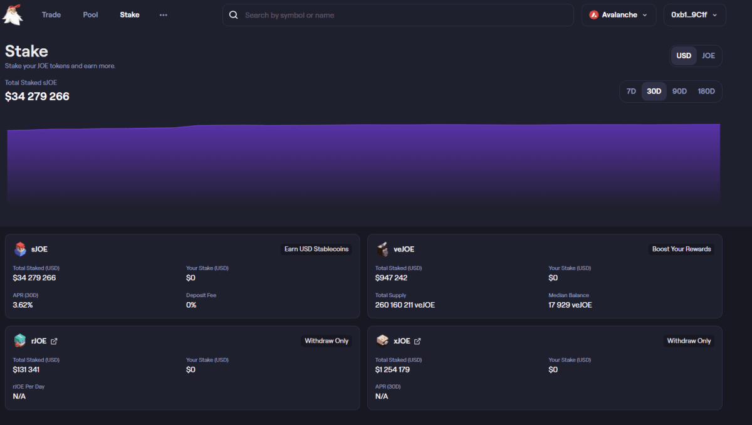This screenshot has width=752, height=425.
Task: Click the search magnifier icon
Action: pos(234,15)
